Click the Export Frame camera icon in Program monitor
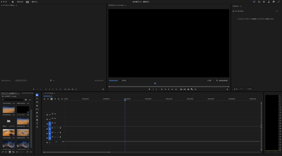This screenshot has width=282, height=156. point(188,89)
